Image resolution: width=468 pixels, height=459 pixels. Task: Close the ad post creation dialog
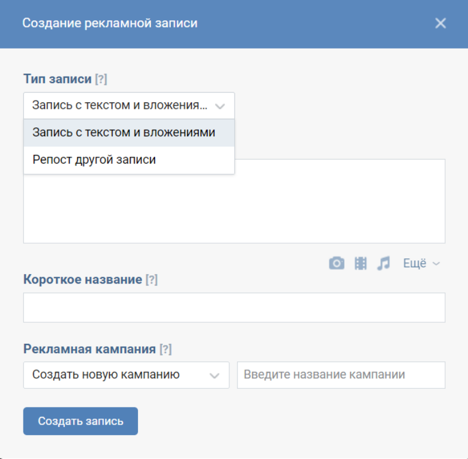point(441,23)
